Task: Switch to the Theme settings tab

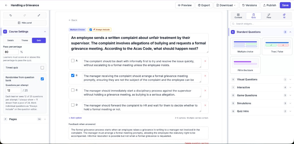Action: click(x=25, y=40)
